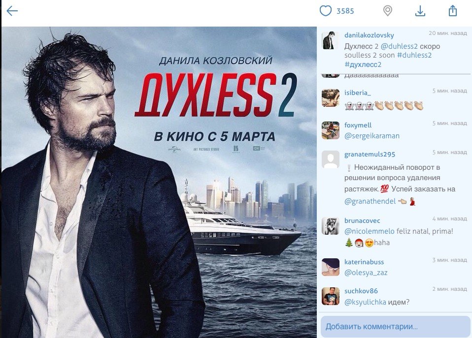This screenshot has height=338, width=472.
Task: Open danilakozlovsky avatar picture
Action: point(329,40)
